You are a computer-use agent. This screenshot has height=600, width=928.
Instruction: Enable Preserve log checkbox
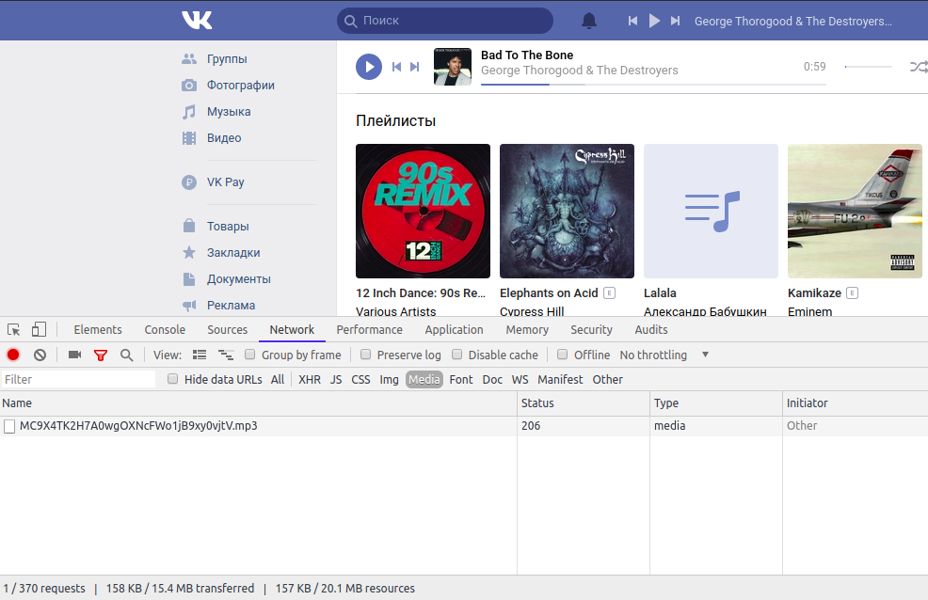(x=365, y=355)
